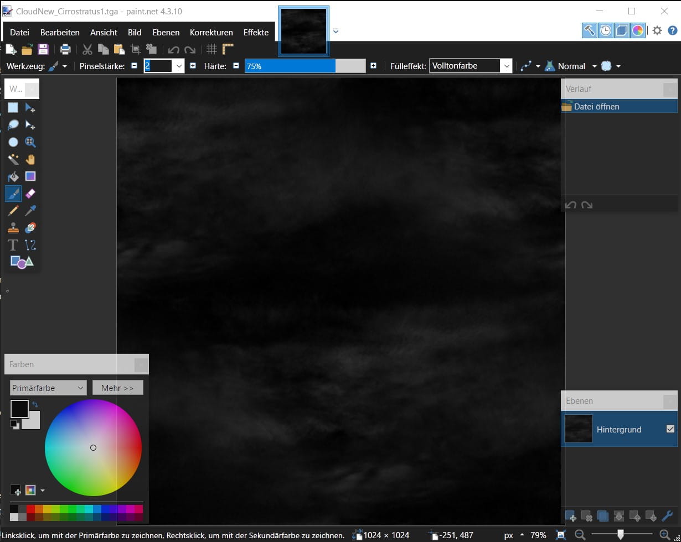This screenshot has width=681, height=542.
Task: Pick the Magic Wand tool
Action: point(13,159)
